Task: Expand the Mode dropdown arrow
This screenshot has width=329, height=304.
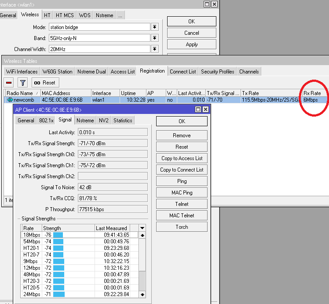Action: tap(155, 27)
